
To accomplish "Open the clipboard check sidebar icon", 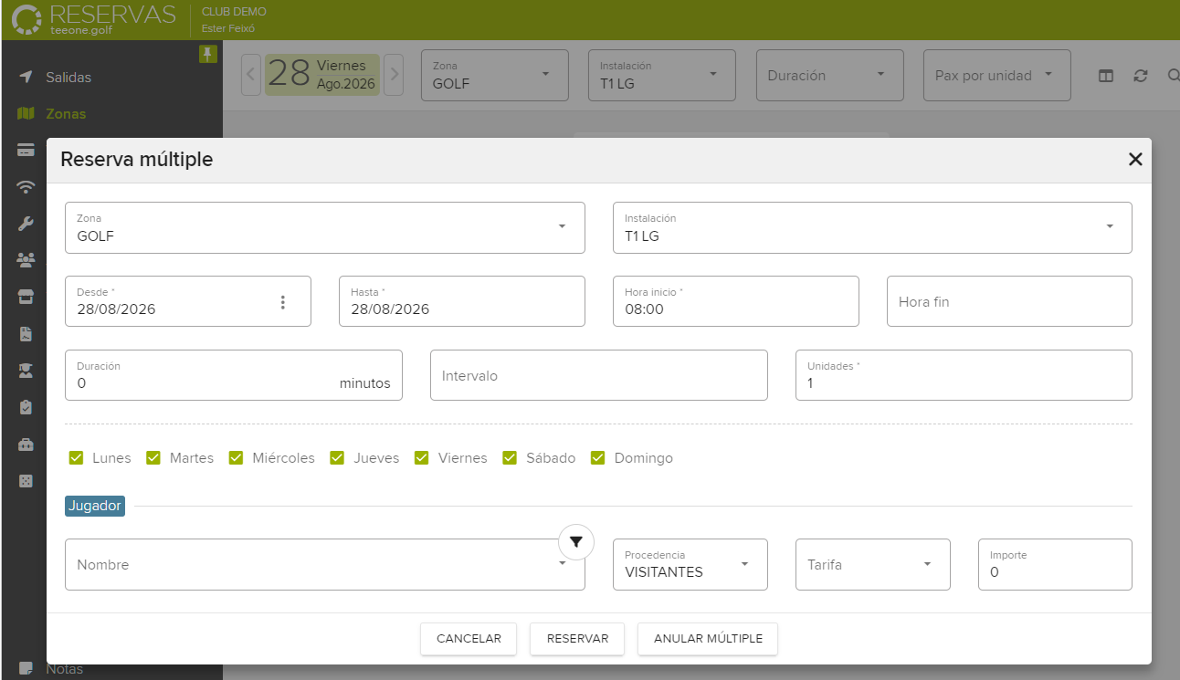I will [26, 407].
